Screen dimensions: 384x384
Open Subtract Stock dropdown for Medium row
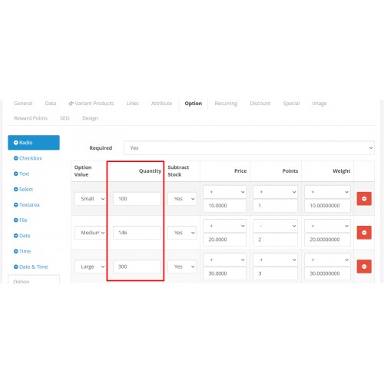pyautogui.click(x=182, y=233)
